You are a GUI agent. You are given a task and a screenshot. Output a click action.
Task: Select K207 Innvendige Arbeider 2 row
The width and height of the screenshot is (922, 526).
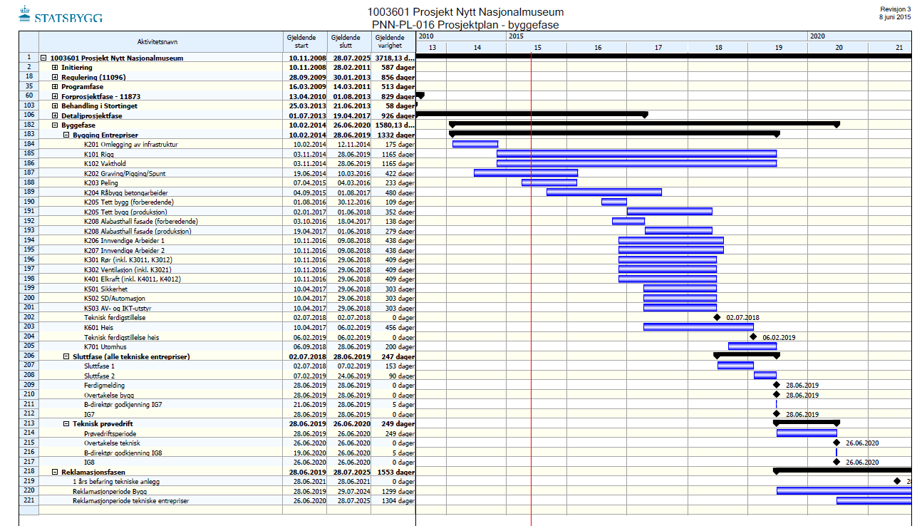coord(217,250)
